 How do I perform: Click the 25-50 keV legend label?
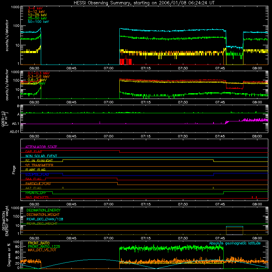(x=37, y=18)
